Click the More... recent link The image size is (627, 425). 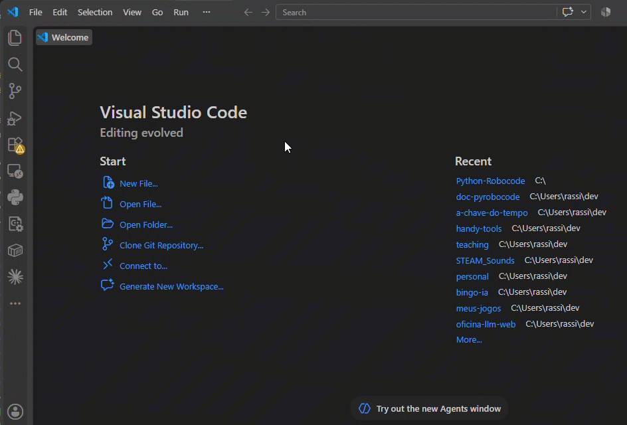[x=469, y=339]
